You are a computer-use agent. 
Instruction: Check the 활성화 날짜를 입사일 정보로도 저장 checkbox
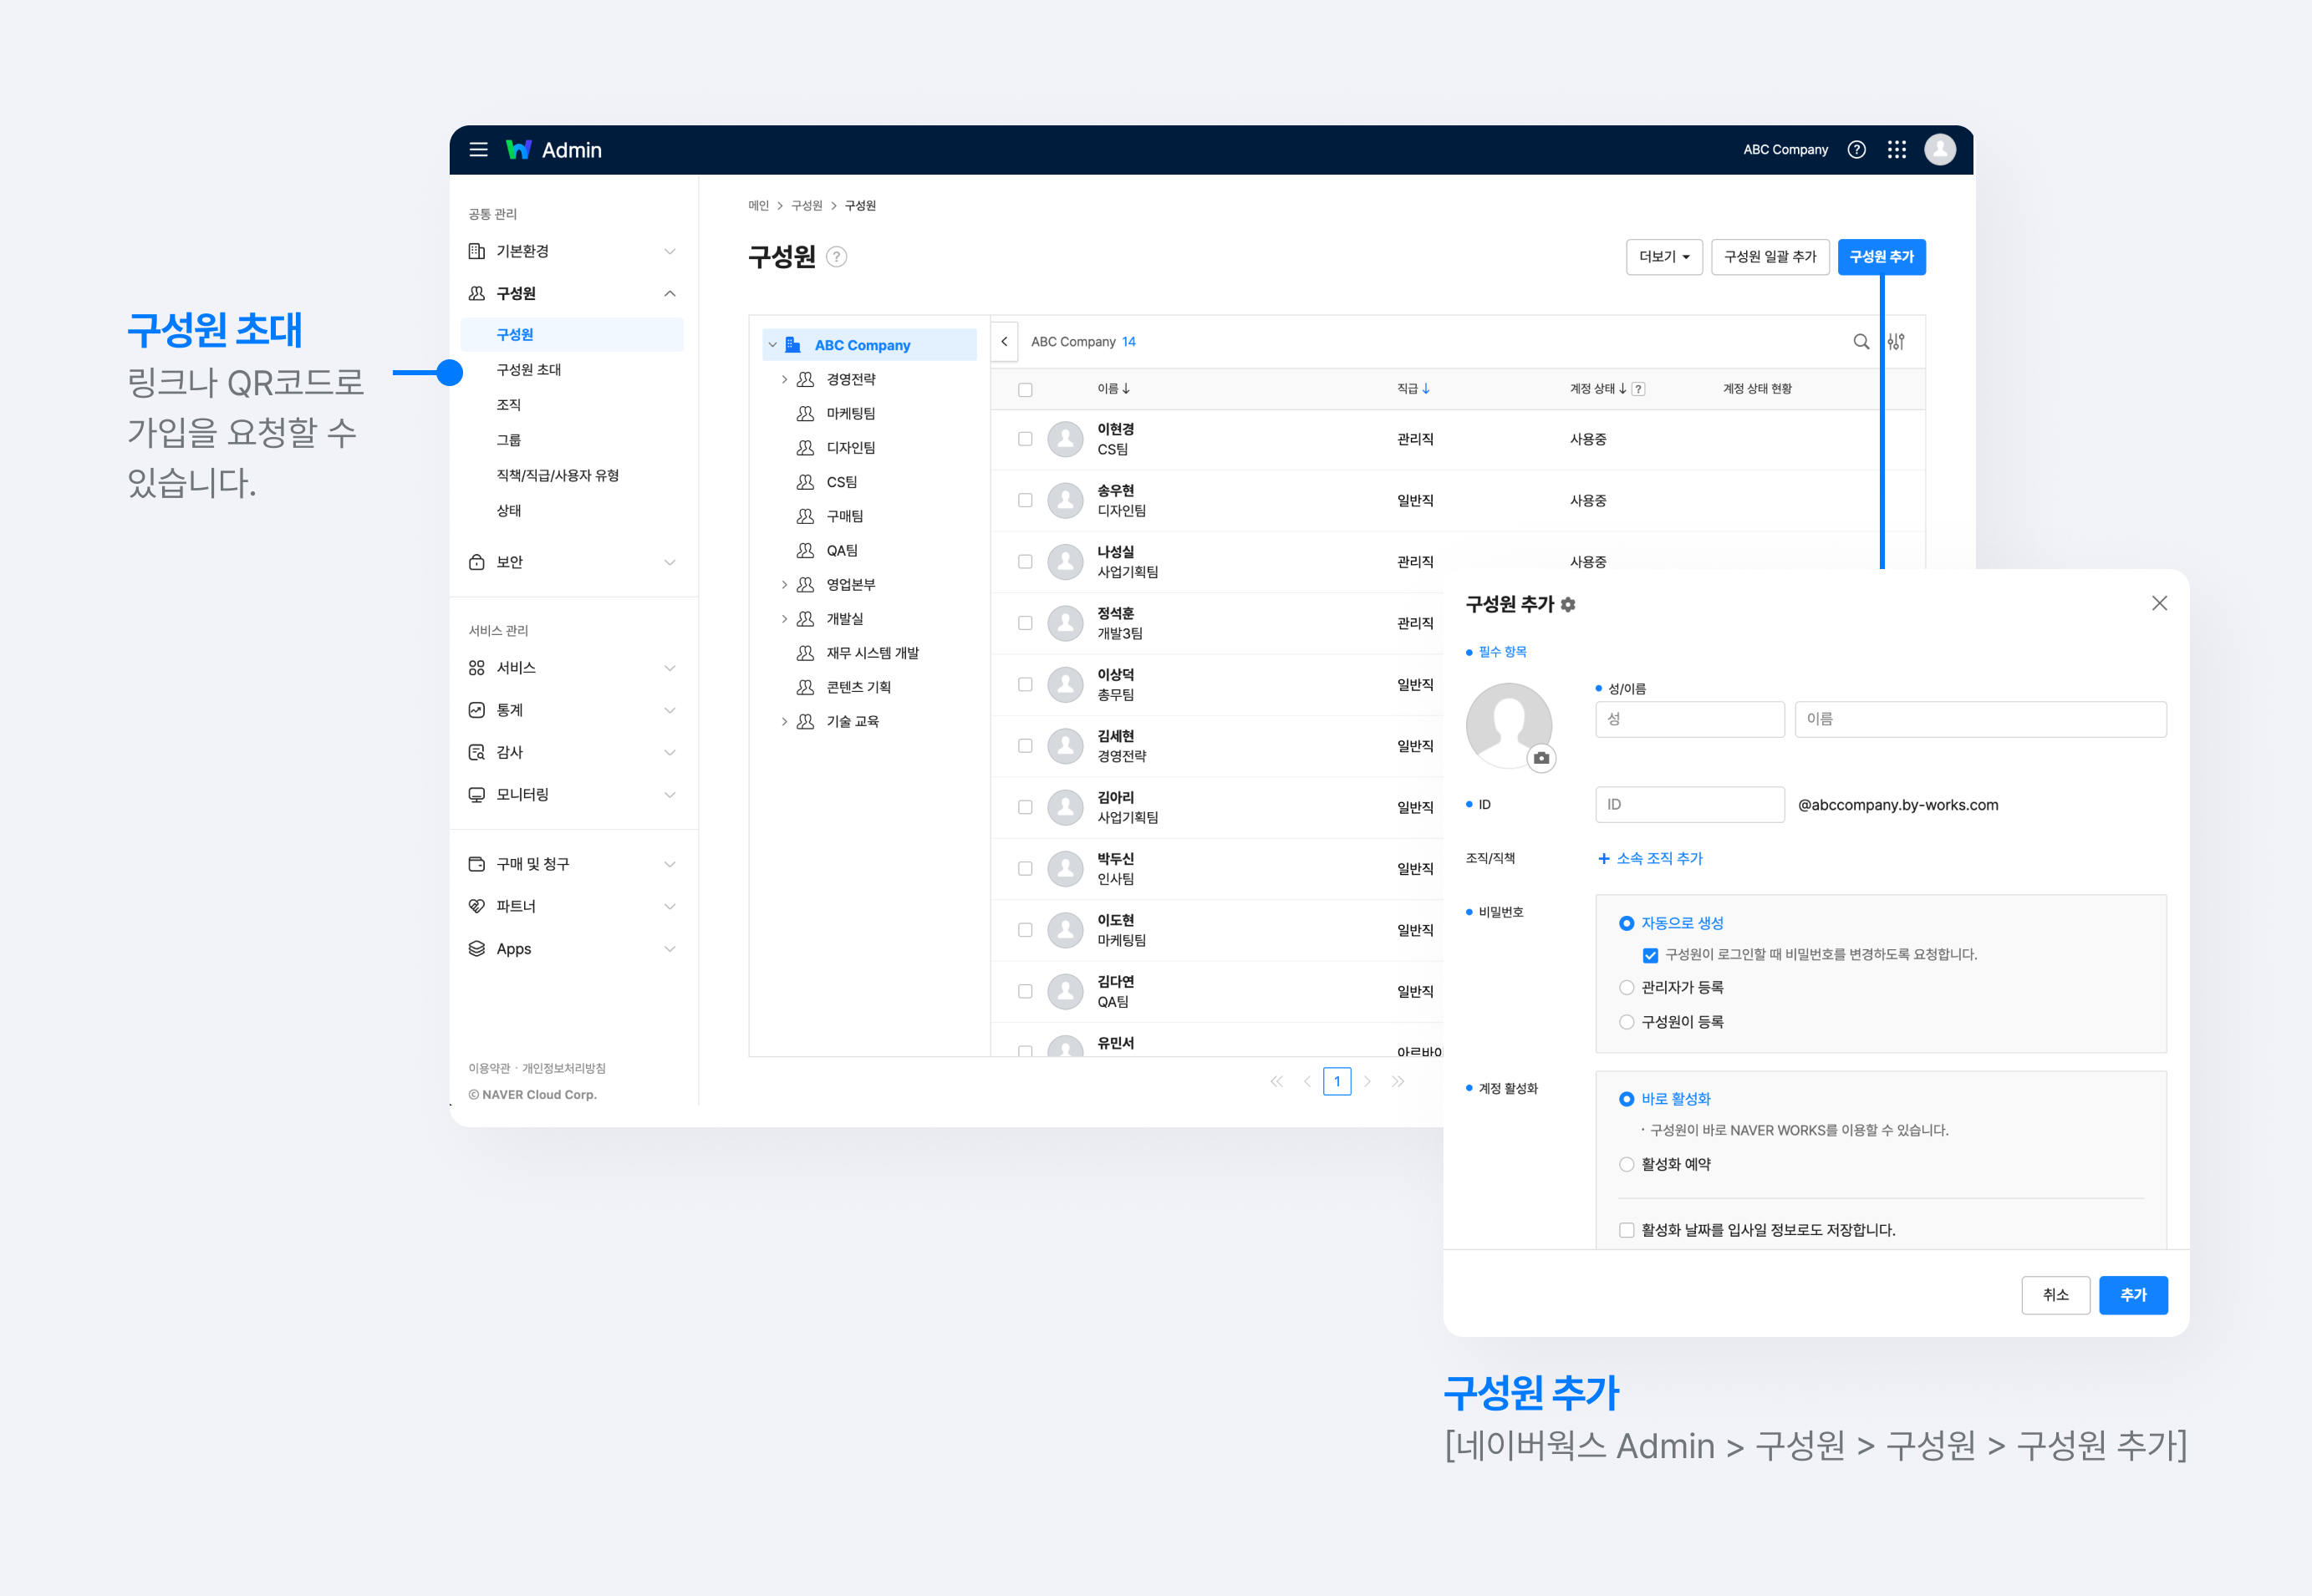click(x=1627, y=1231)
